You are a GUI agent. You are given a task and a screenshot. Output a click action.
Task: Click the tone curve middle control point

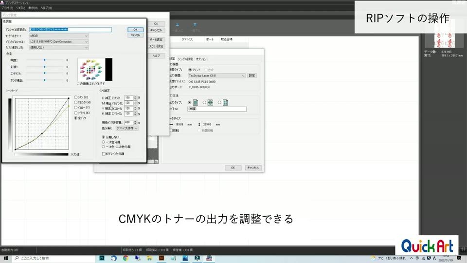tap(42, 133)
